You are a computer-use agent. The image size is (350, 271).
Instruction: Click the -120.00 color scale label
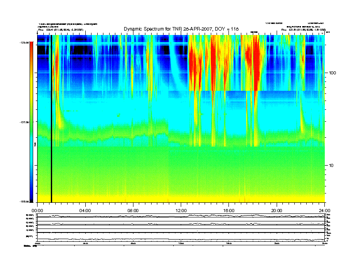pyautogui.click(x=24, y=42)
